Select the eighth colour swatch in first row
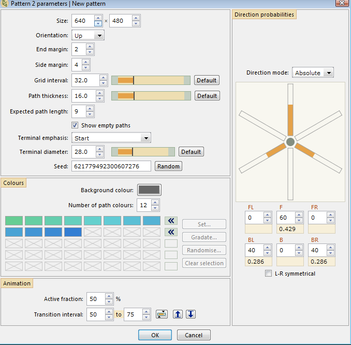 pos(152,221)
